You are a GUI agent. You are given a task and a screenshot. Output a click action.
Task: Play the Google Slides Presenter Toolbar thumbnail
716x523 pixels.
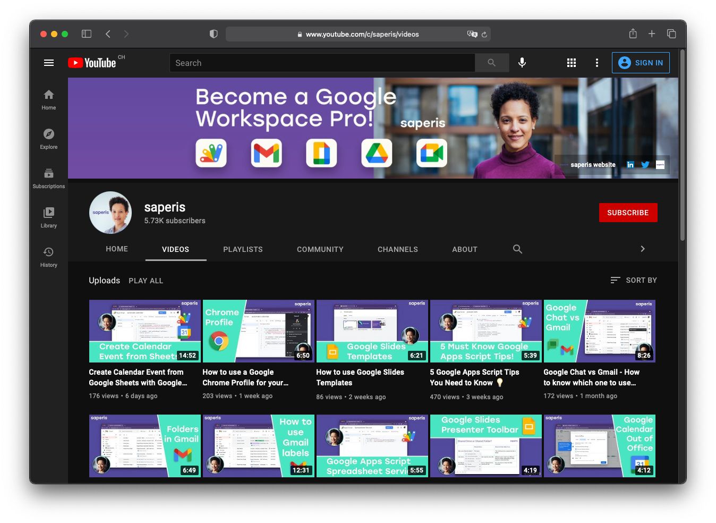[x=486, y=446]
